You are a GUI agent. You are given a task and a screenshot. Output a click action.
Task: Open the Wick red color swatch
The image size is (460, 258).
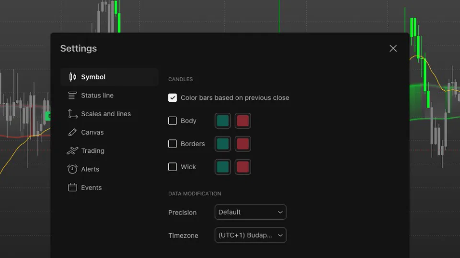click(x=242, y=167)
